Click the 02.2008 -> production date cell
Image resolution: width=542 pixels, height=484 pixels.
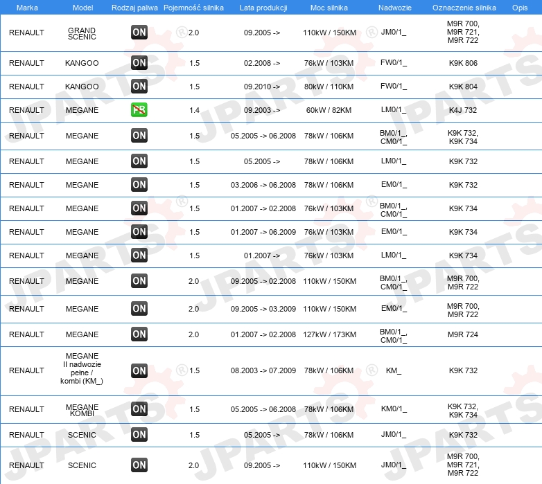point(262,63)
